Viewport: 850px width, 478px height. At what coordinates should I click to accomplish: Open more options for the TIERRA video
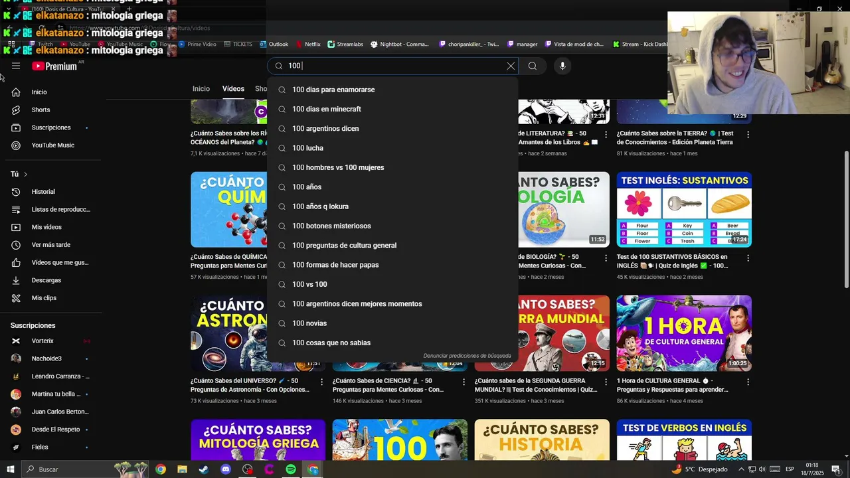748,134
